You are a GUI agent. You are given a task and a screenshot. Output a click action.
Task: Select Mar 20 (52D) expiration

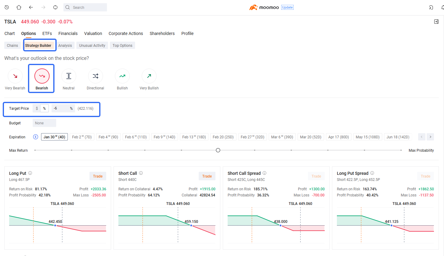[x=311, y=137]
